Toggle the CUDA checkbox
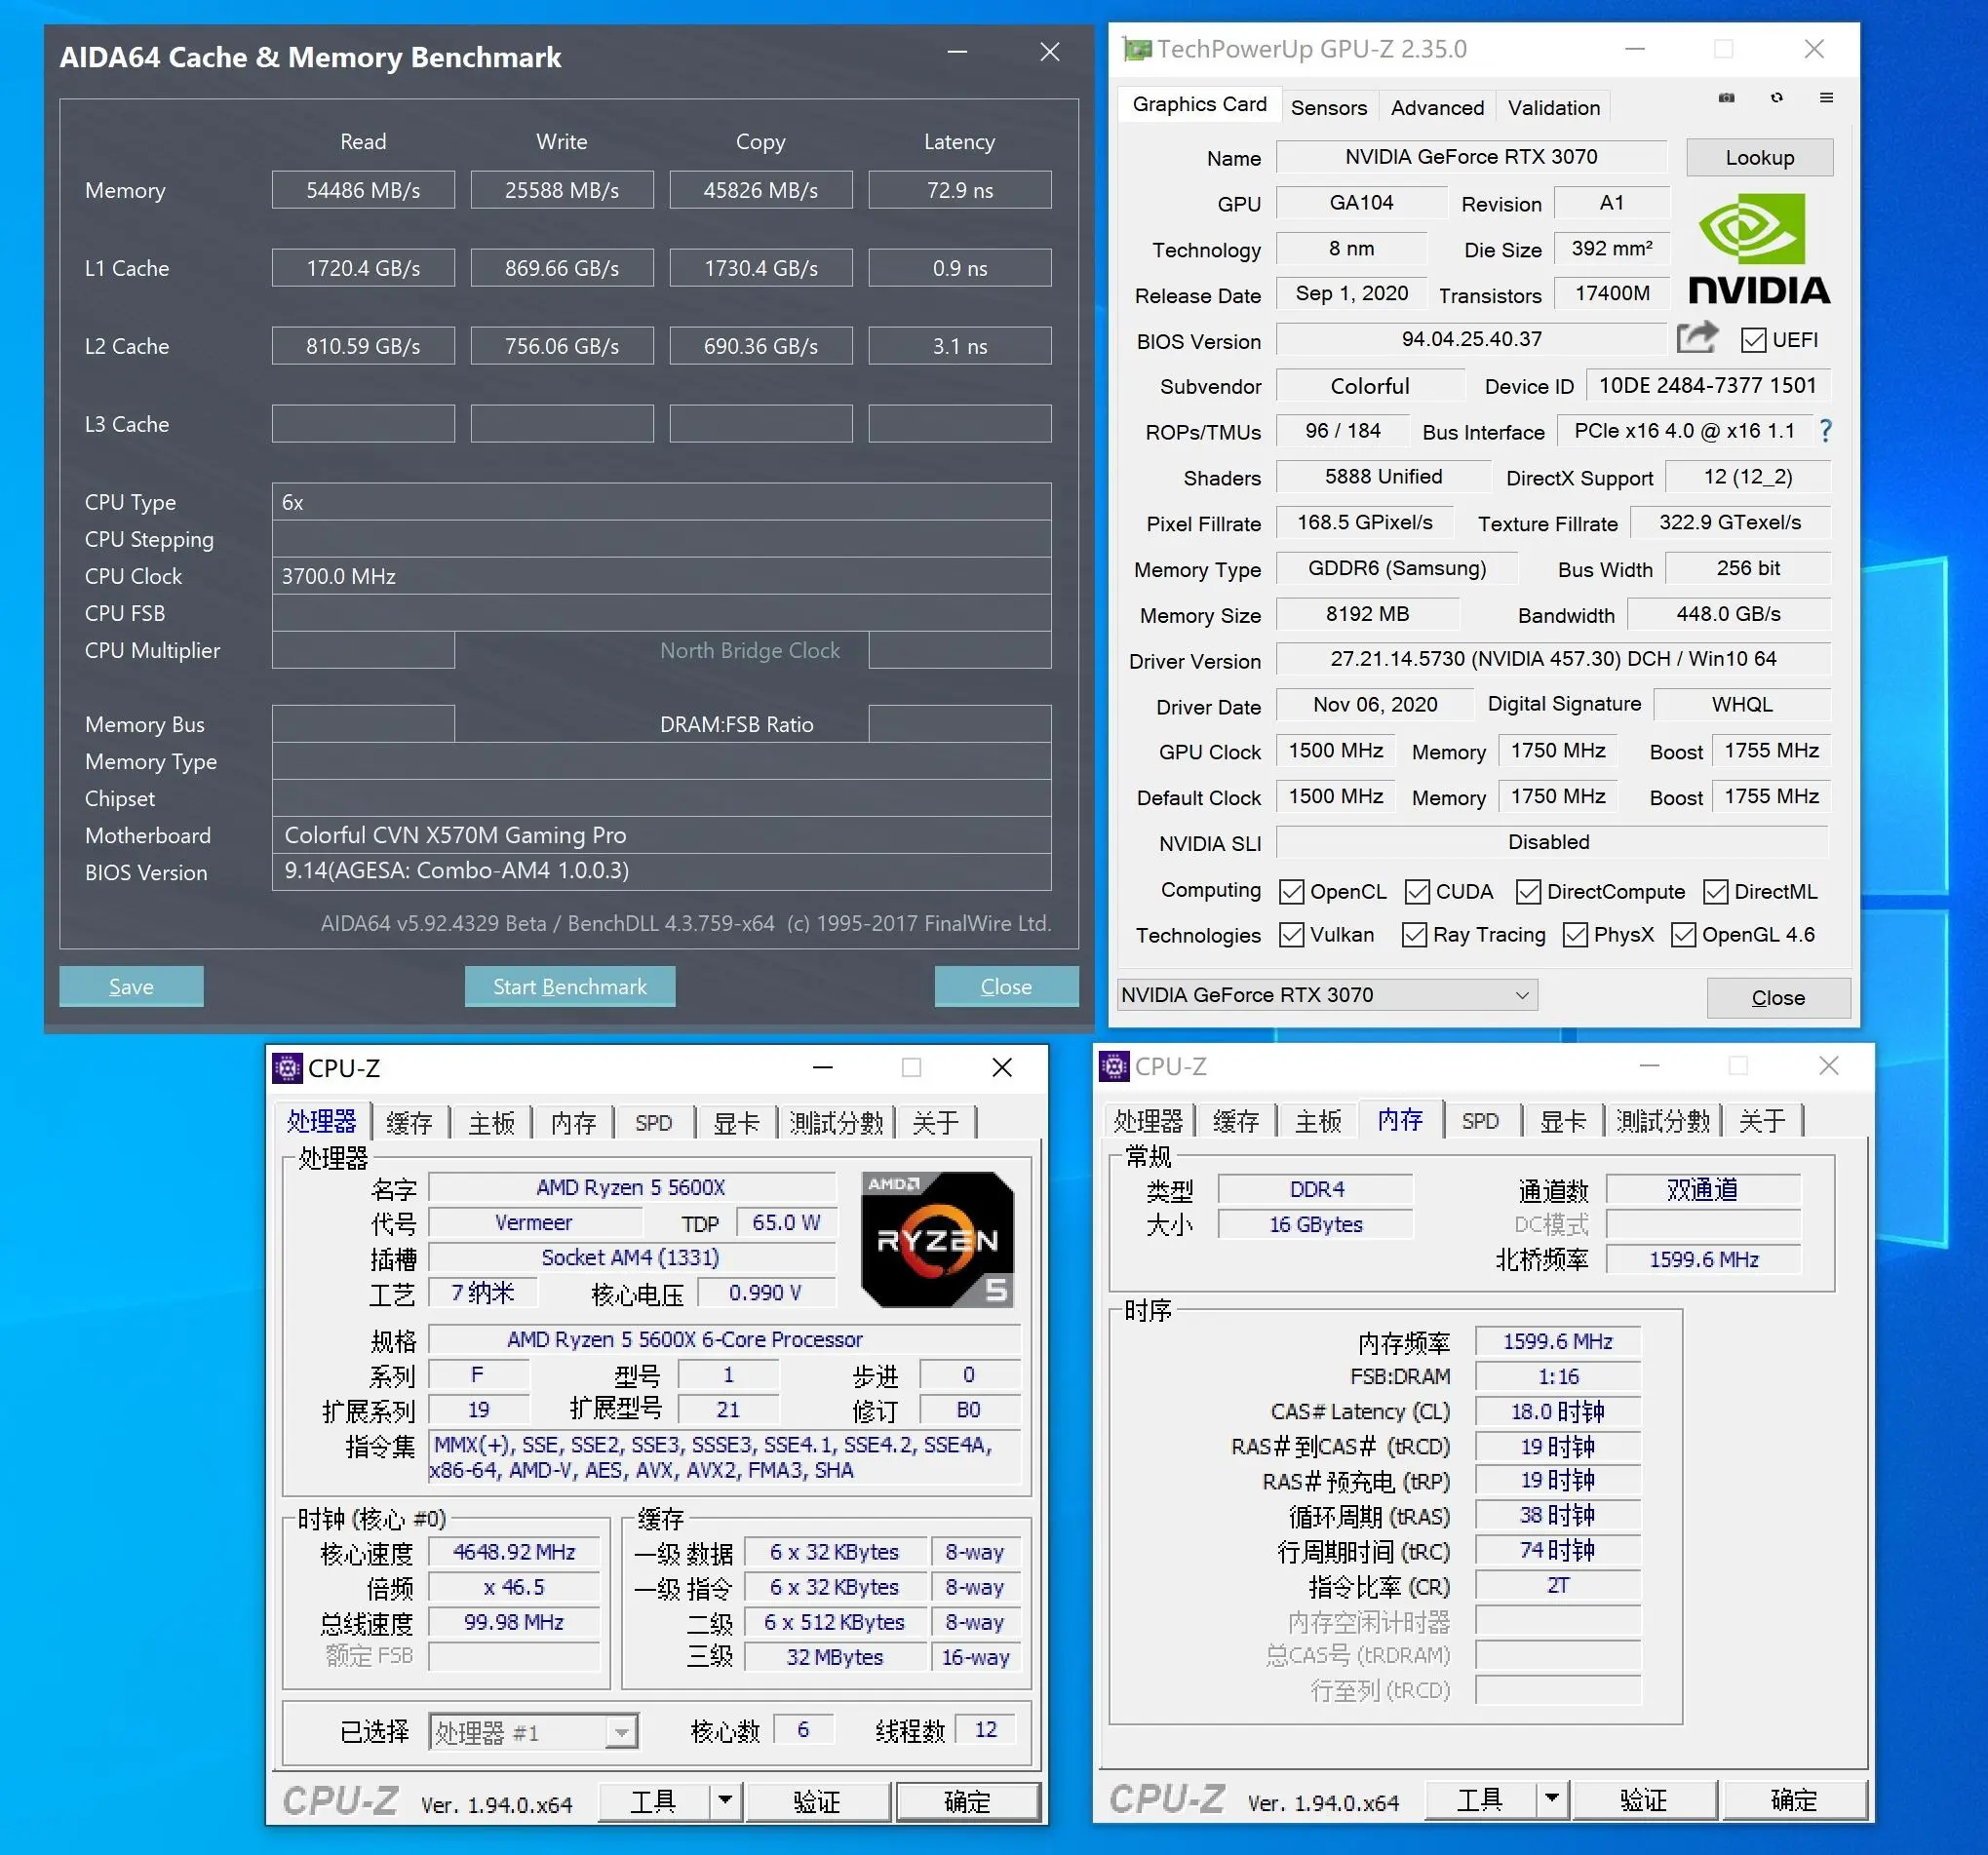The height and width of the screenshot is (1855, 1988). (x=1417, y=892)
